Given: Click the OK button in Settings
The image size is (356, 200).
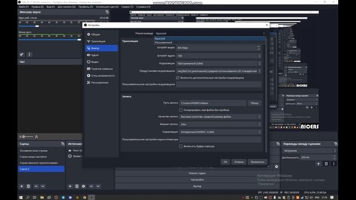Looking at the screenshot, I should [225, 162].
